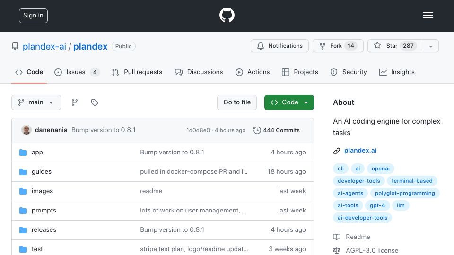Open the guides folder

pos(42,172)
